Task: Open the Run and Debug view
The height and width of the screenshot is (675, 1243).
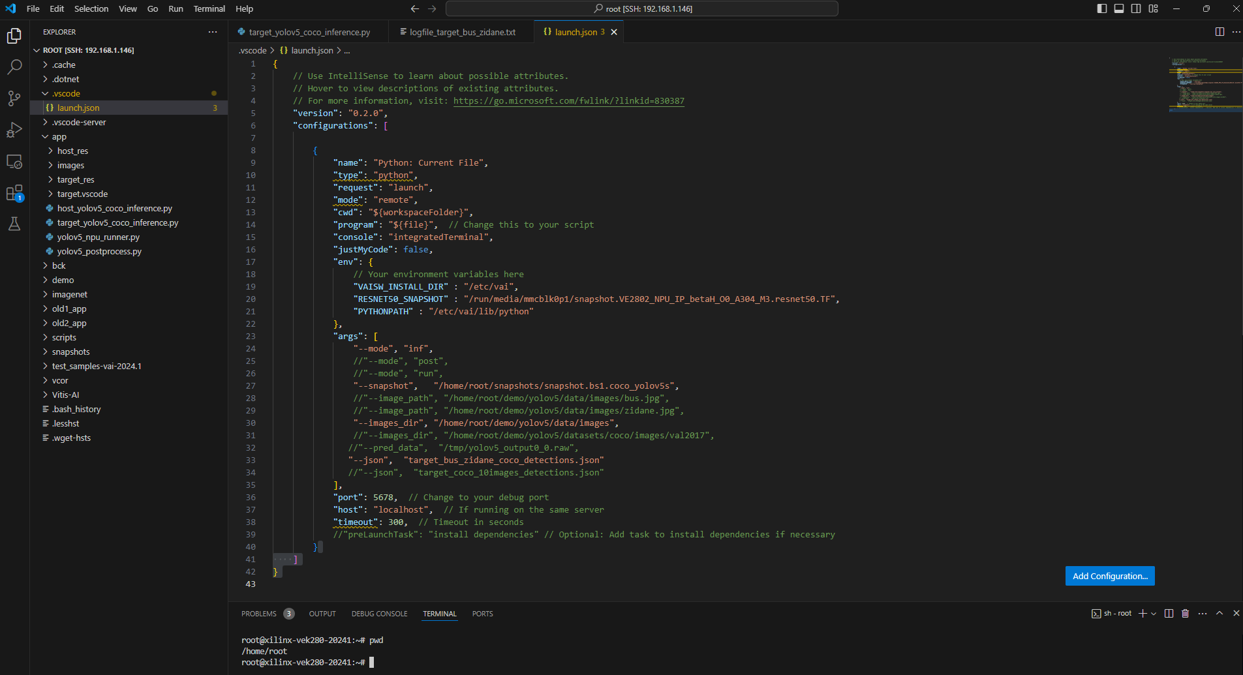Action: 14,130
